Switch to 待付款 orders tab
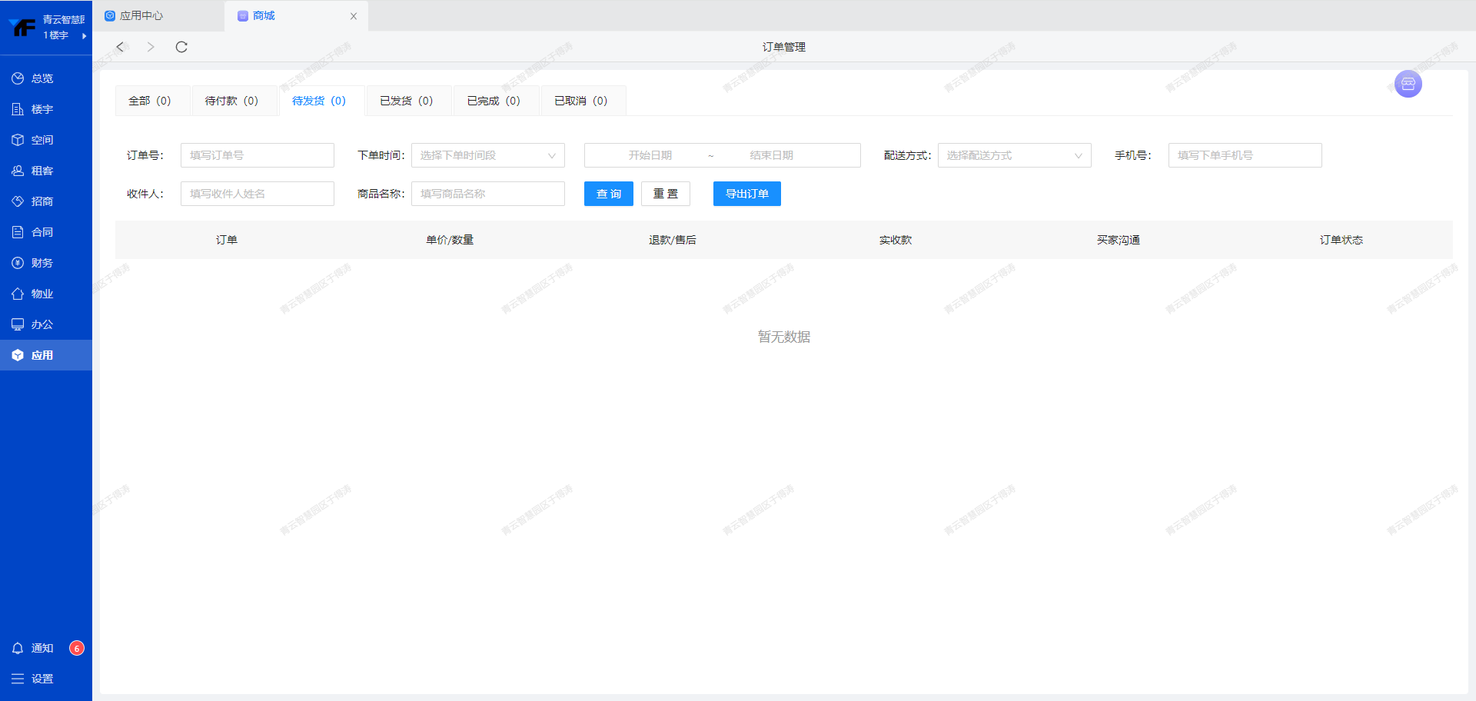The image size is (1476, 701). [231, 101]
